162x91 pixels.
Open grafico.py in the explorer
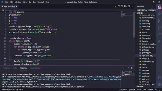click(x=145, y=50)
